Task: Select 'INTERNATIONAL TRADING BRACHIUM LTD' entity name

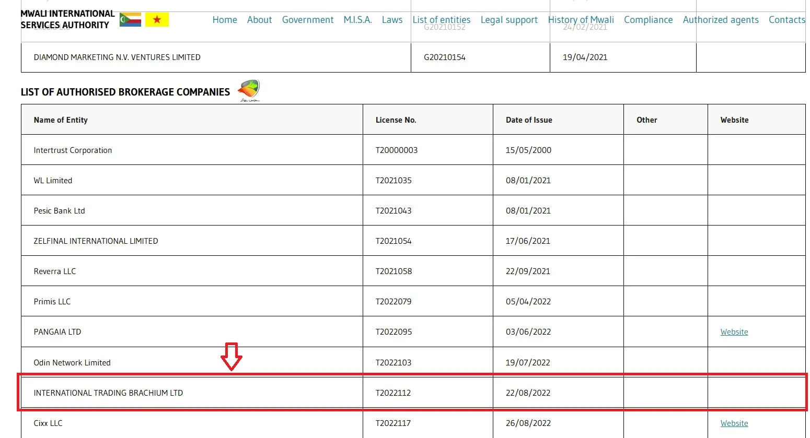Action: [109, 393]
